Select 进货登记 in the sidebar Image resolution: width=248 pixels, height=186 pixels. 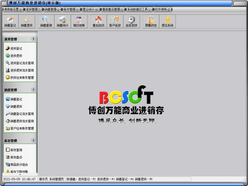(x=16, y=48)
